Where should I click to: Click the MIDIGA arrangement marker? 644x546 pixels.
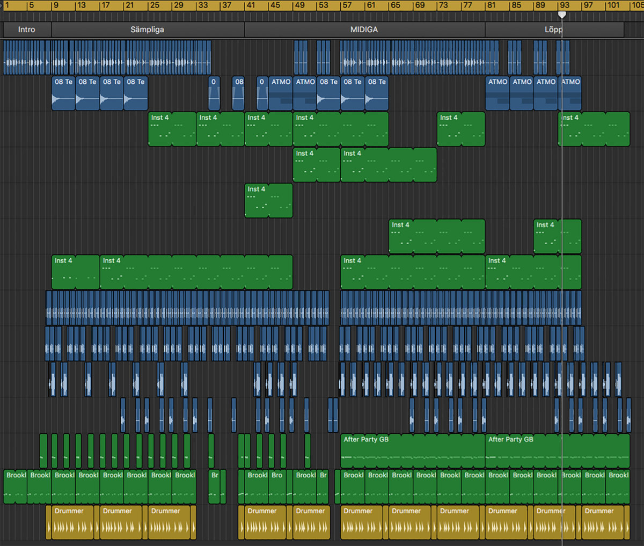(364, 30)
